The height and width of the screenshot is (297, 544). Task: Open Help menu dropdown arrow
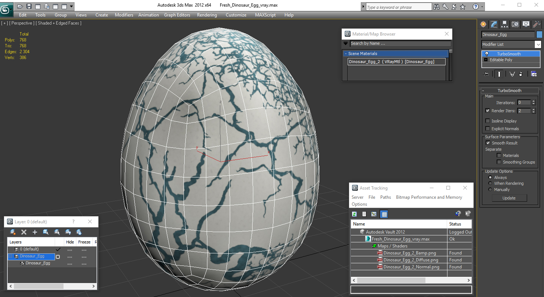482,7
